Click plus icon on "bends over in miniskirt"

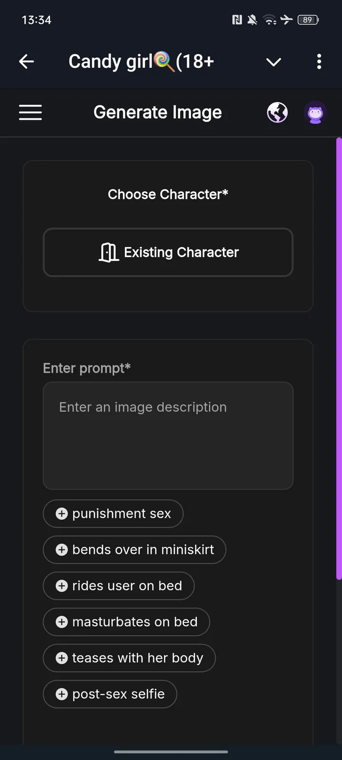[62, 550]
